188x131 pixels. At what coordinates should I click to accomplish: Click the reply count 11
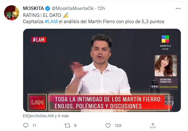coord(34,126)
